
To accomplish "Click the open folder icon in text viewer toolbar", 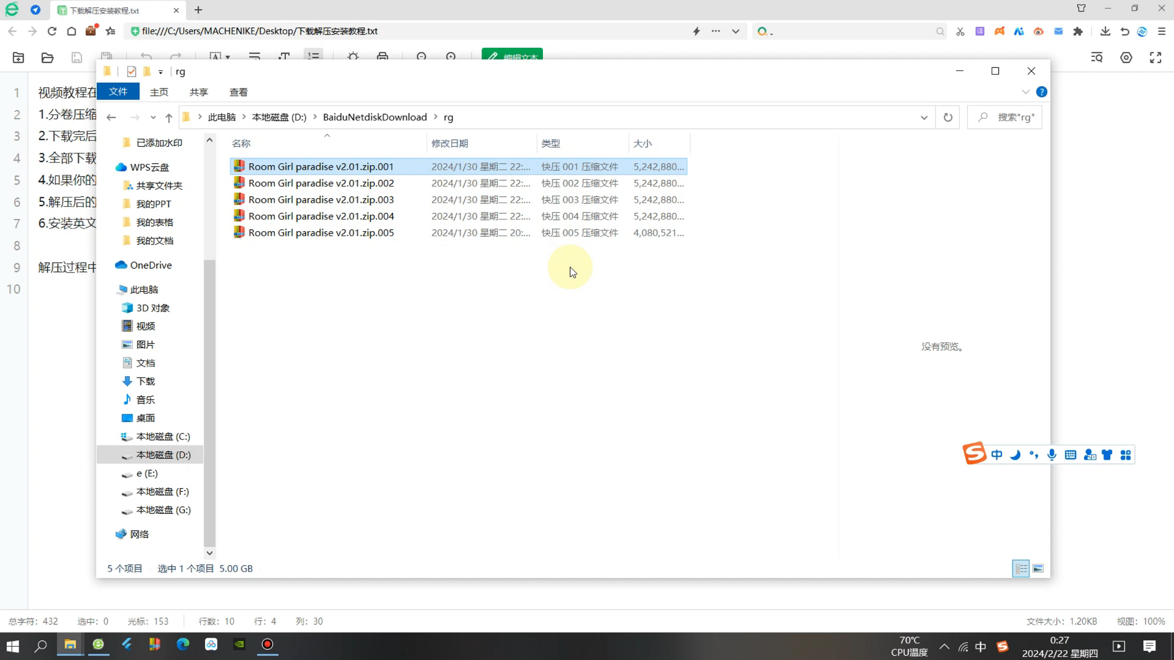I will (x=47, y=57).
